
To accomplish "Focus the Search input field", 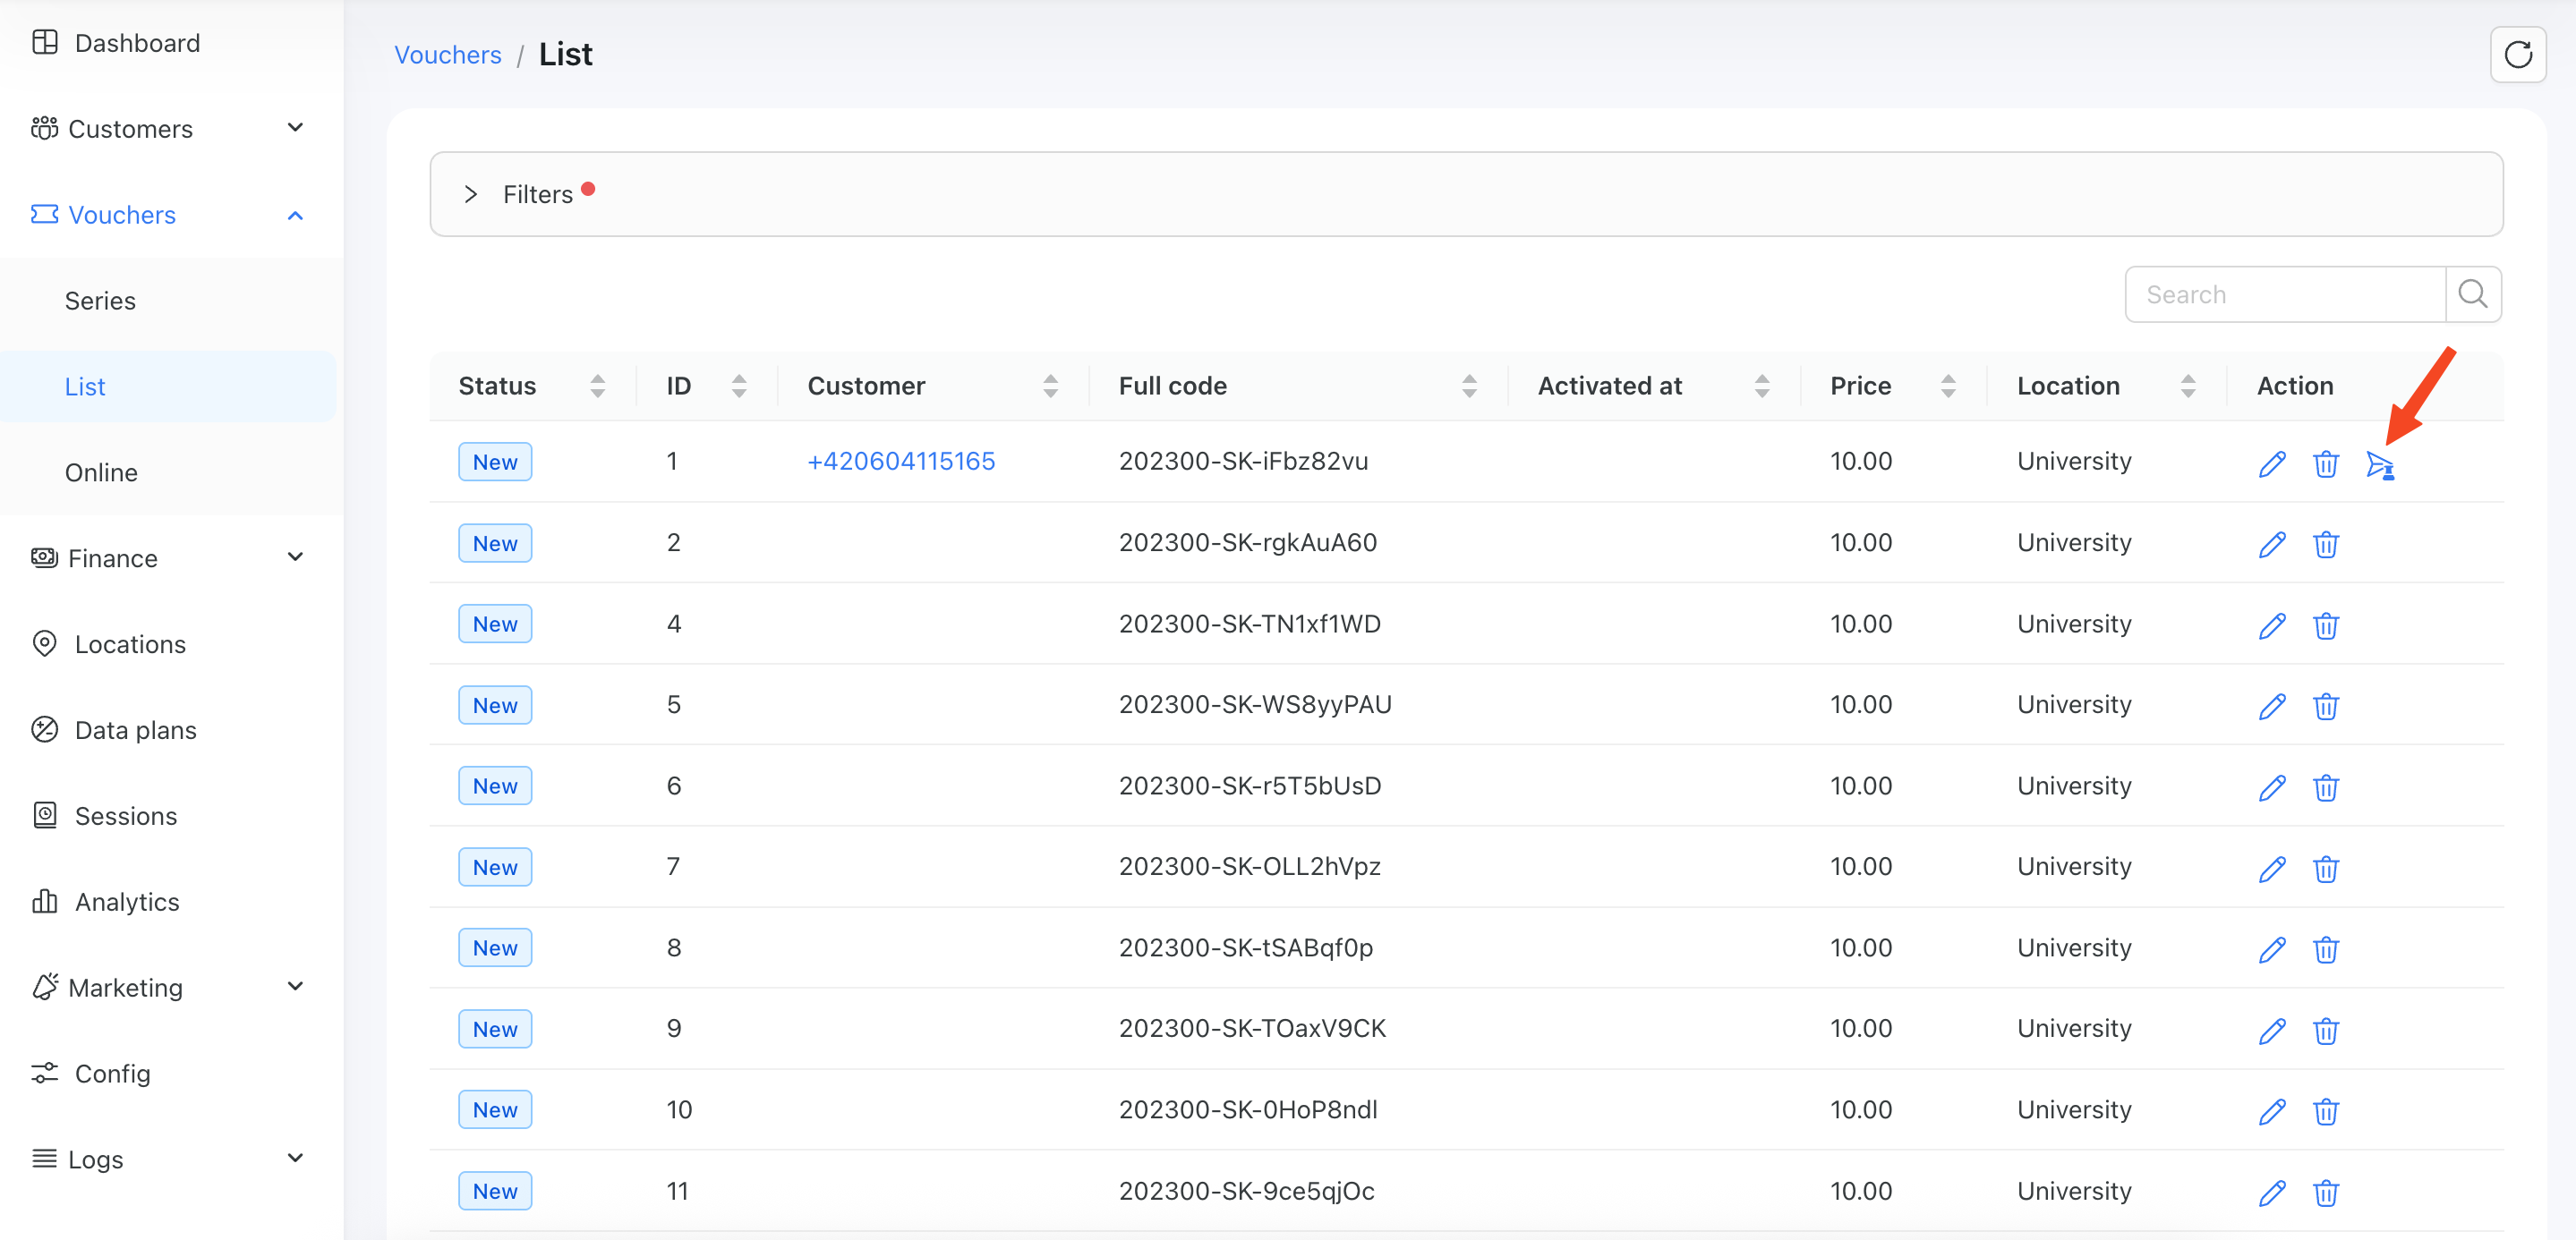I will click(2284, 293).
